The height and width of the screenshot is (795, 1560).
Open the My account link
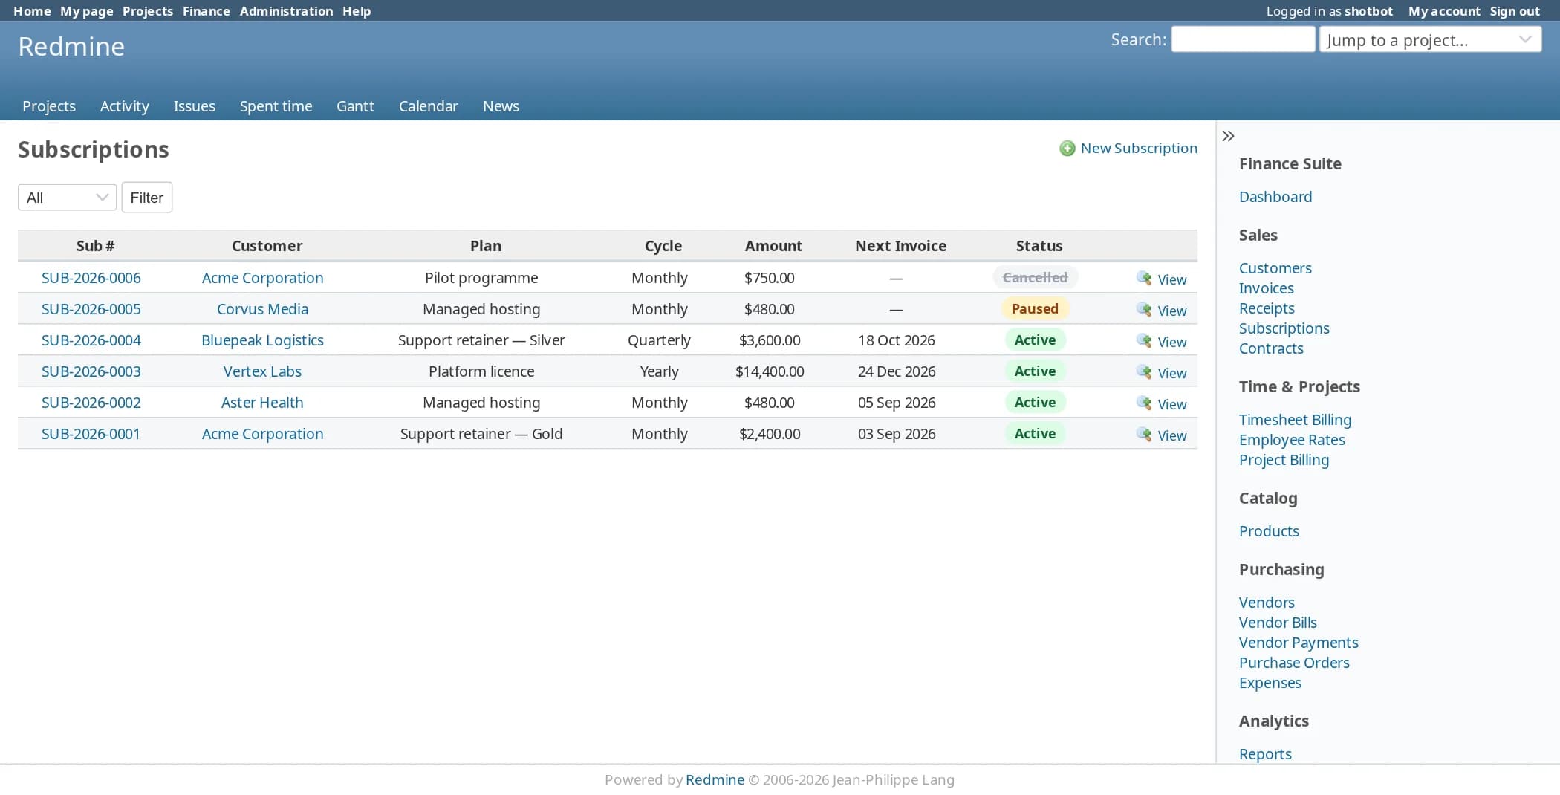click(1444, 11)
